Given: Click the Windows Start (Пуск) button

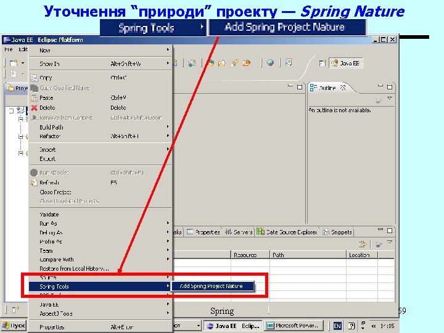Looking at the screenshot, I should (x=14, y=326).
